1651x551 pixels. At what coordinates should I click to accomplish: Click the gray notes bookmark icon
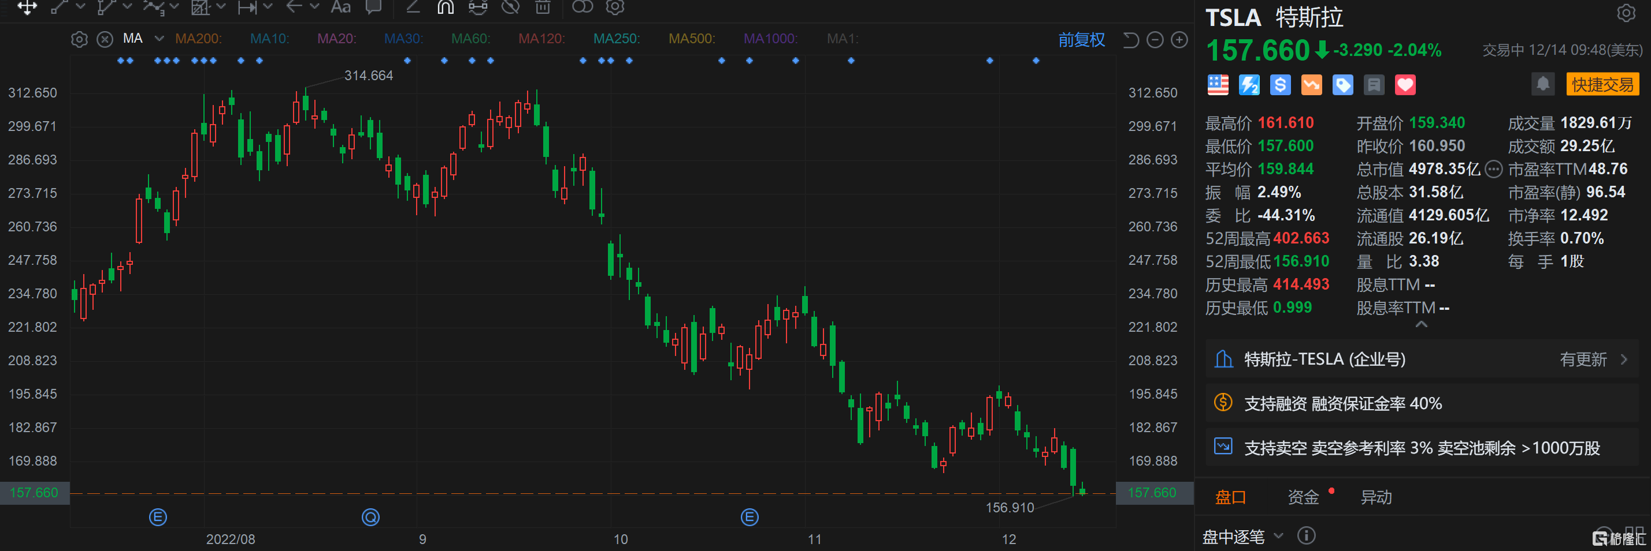point(1374,84)
